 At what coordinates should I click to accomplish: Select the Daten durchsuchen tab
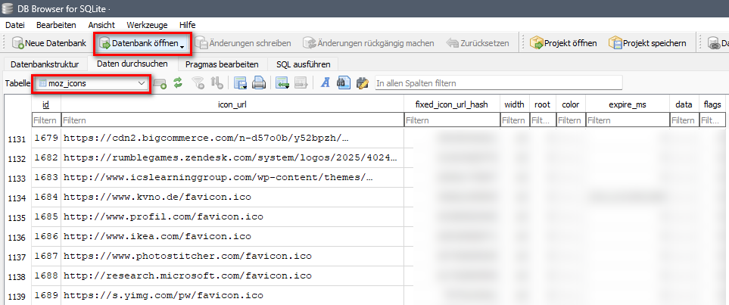click(x=132, y=64)
